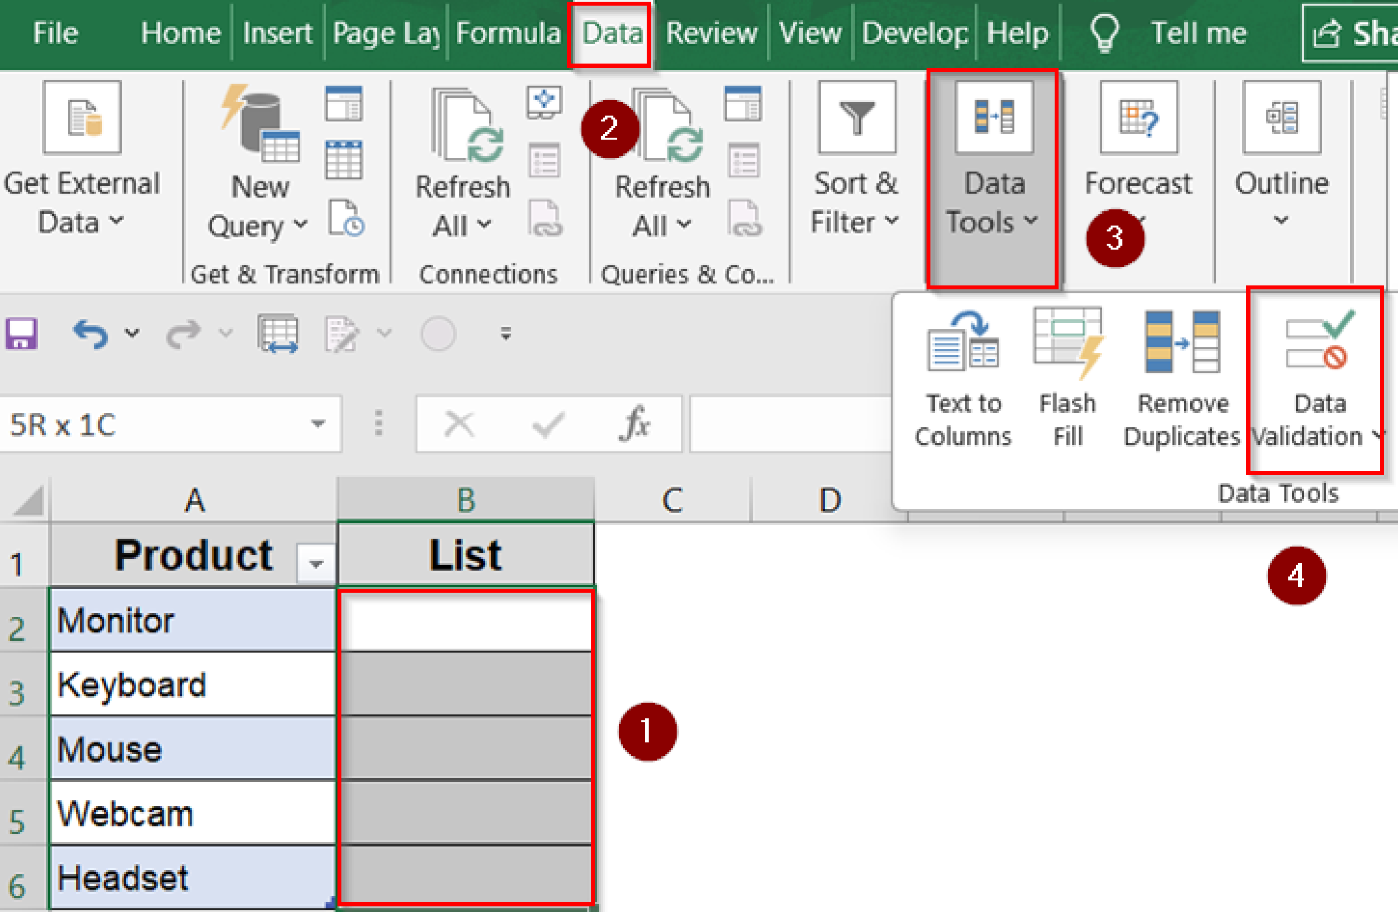Expand the Name Box dropdown arrow
The image size is (1398, 912).
pyautogui.click(x=317, y=424)
